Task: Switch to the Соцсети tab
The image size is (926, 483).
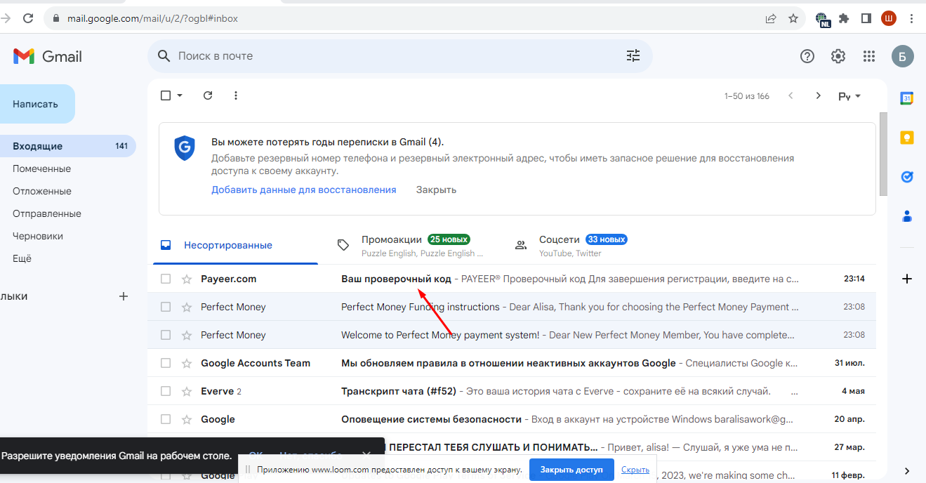Action: coord(583,245)
